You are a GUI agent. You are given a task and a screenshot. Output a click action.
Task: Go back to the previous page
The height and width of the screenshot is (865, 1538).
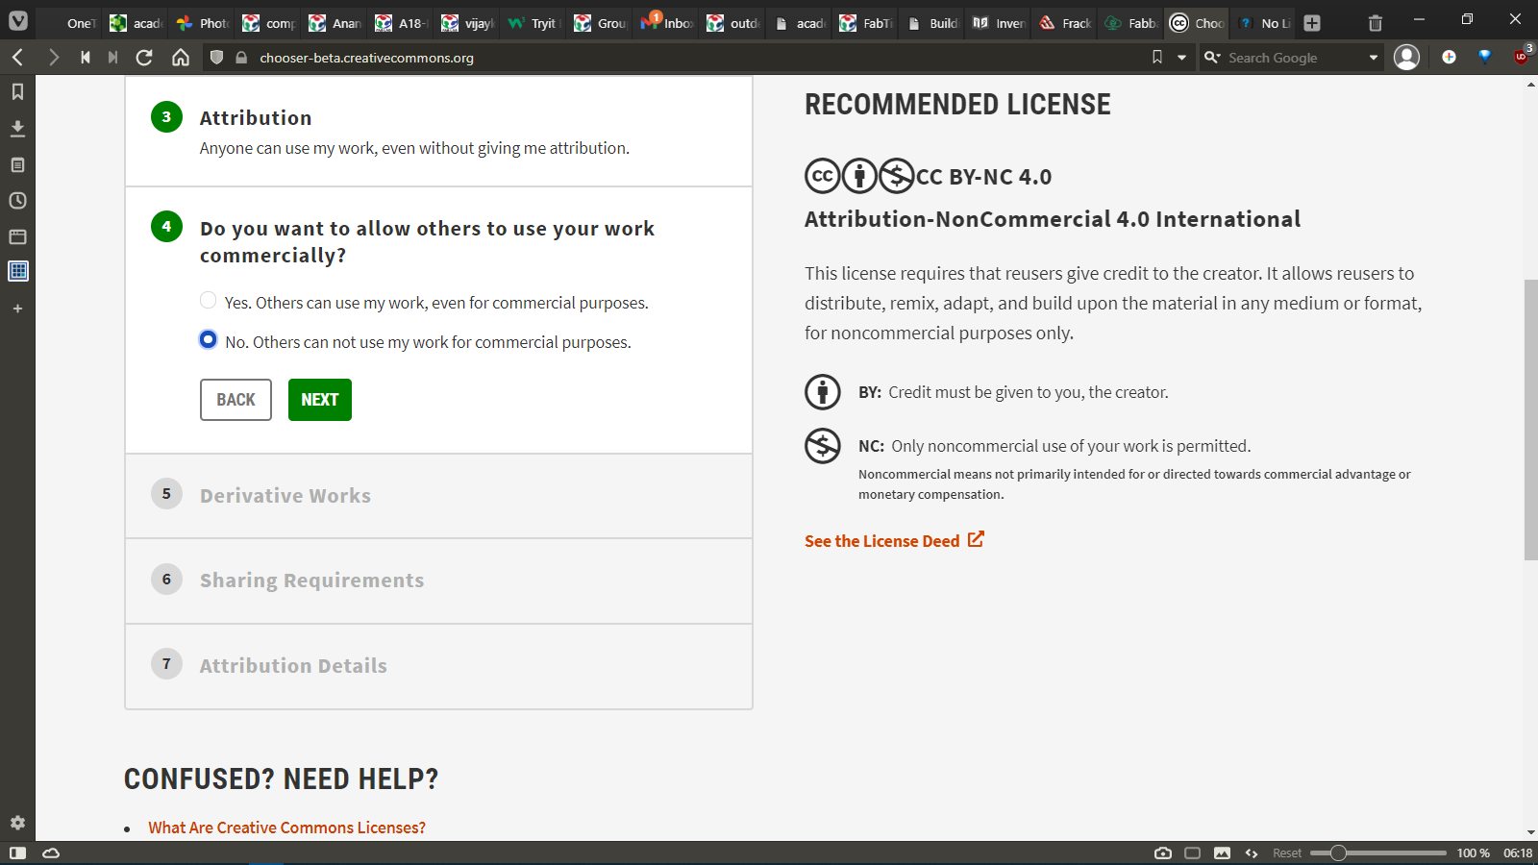tap(17, 58)
